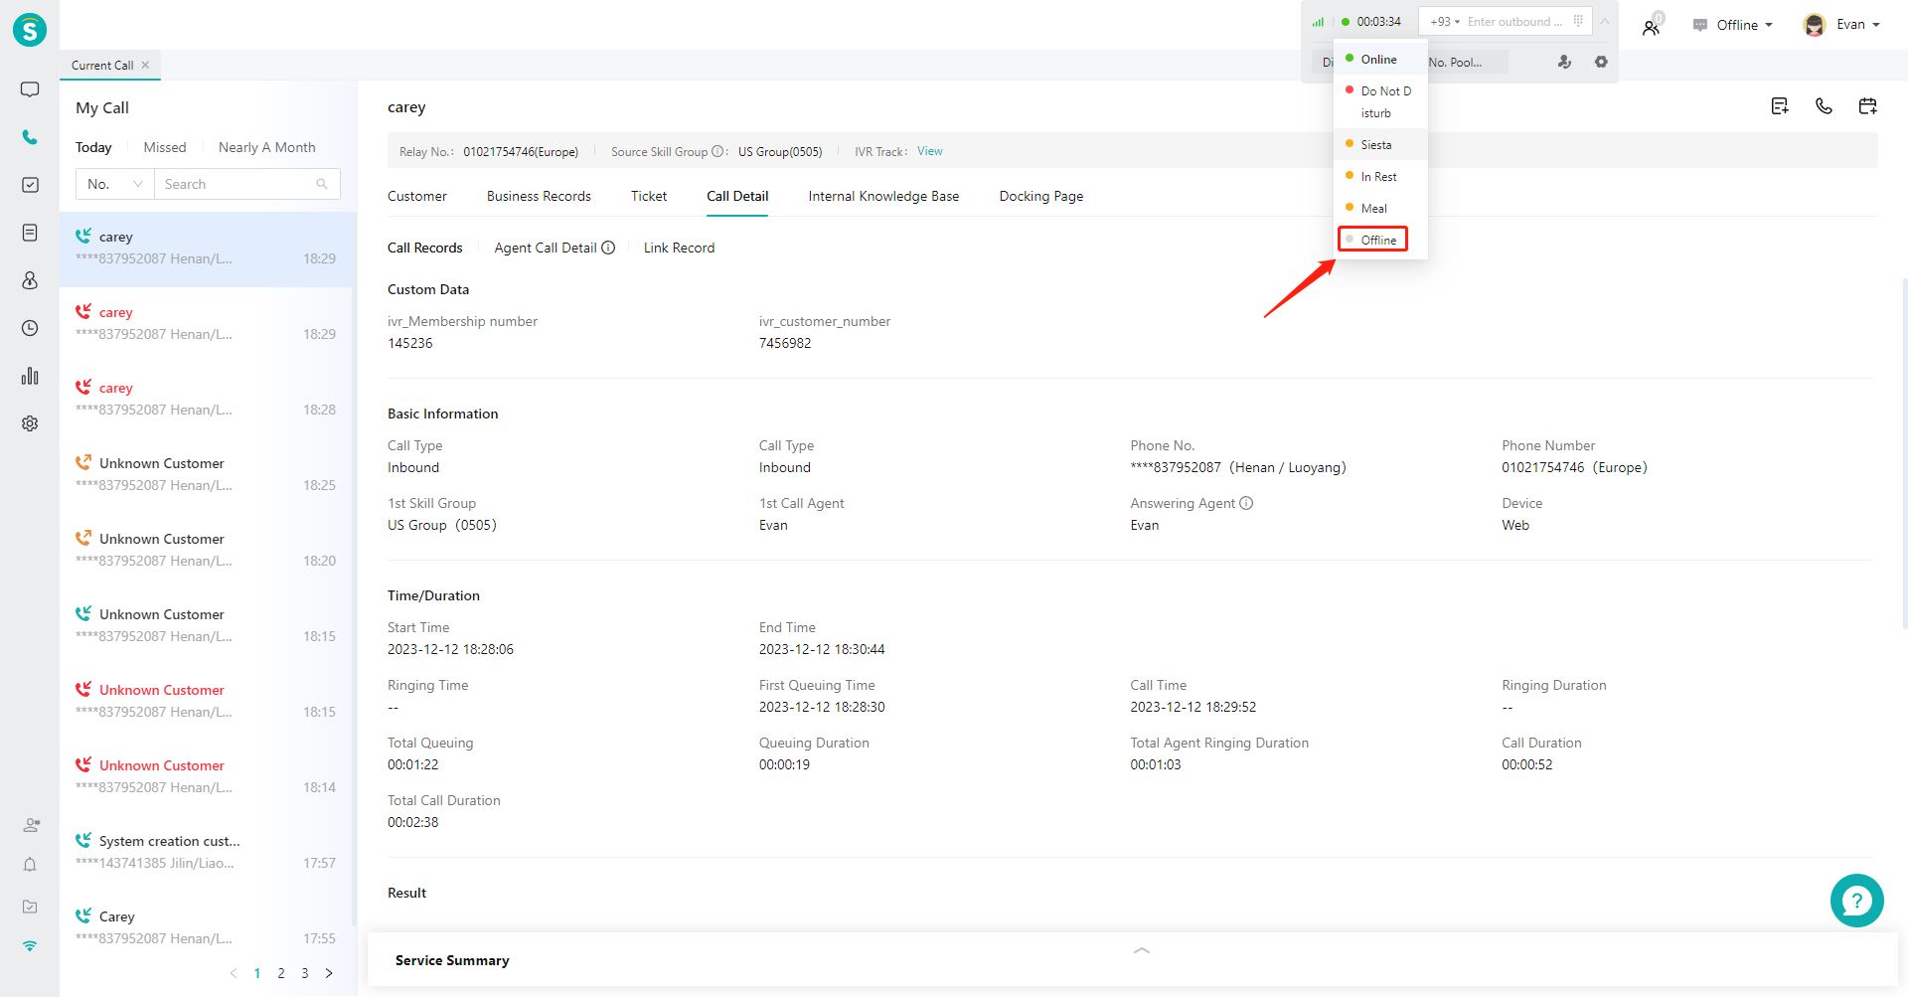Open the No. Pool dropdown in the call panel
1908x997 pixels.
1467,62
